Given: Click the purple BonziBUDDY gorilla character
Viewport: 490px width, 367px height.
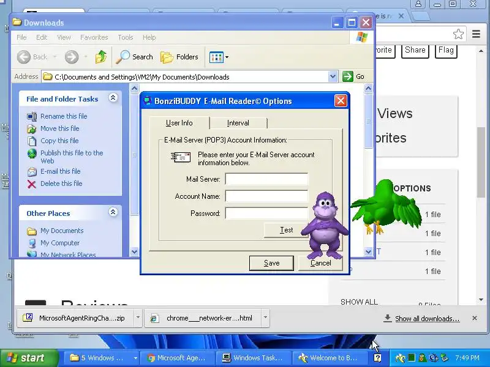Looking at the screenshot, I should click(325, 224).
